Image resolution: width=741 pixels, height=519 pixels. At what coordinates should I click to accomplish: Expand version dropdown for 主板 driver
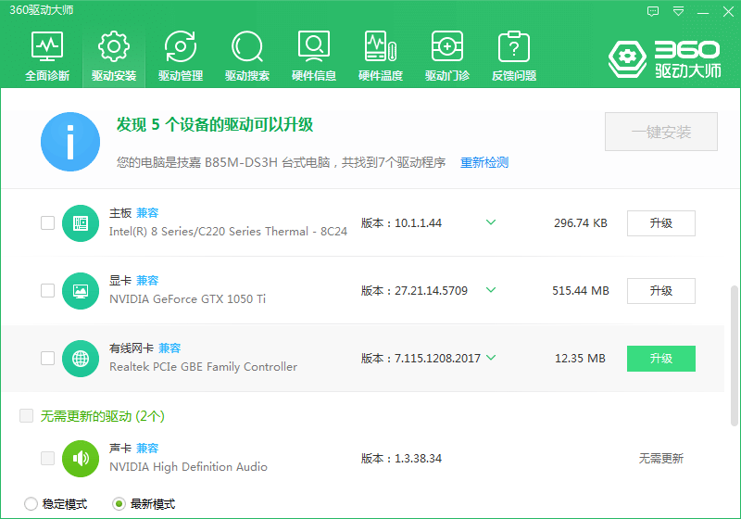(491, 222)
